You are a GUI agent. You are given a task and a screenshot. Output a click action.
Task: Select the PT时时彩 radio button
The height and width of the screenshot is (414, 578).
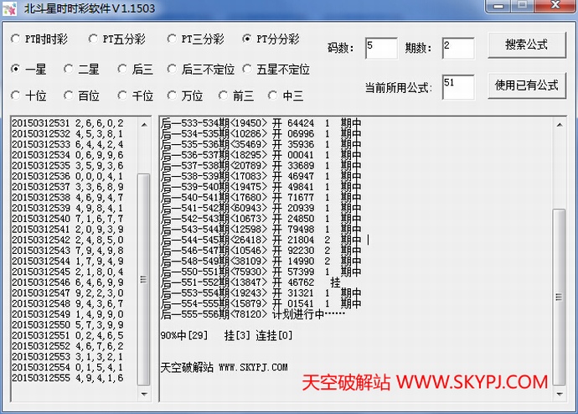[15, 39]
